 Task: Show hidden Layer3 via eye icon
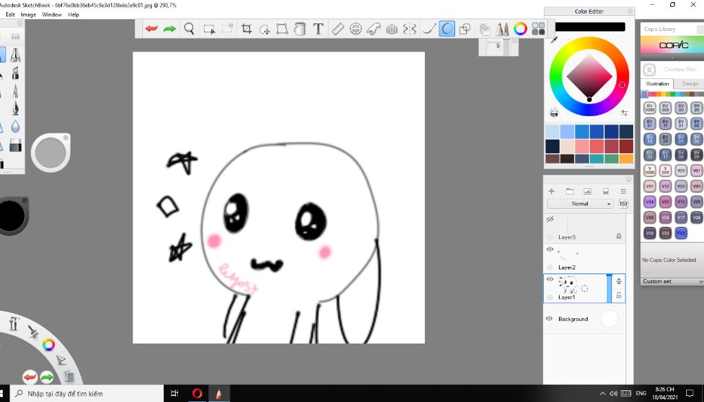tap(550, 219)
